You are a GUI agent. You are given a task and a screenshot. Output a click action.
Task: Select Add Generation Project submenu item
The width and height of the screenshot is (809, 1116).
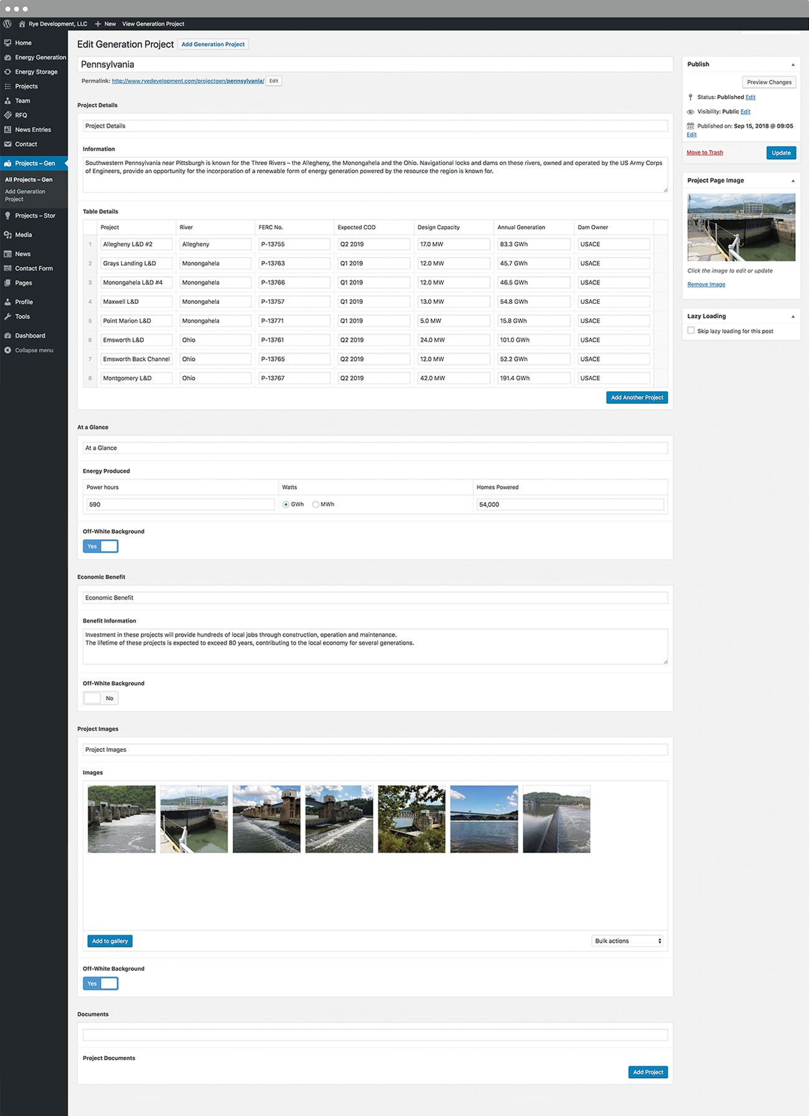(x=25, y=196)
